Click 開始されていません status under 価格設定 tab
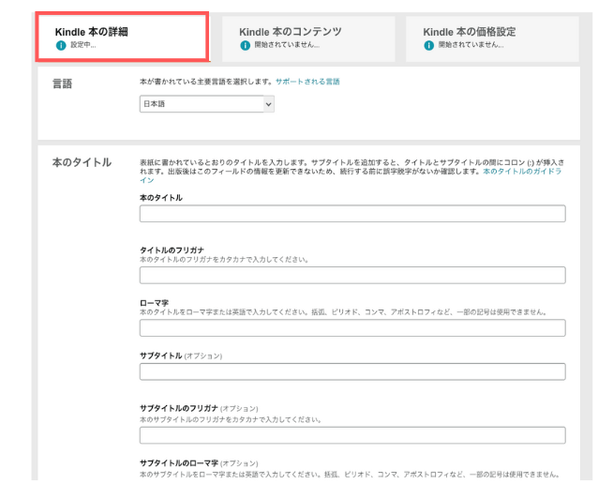The width and height of the screenshot is (613, 499). [471, 45]
